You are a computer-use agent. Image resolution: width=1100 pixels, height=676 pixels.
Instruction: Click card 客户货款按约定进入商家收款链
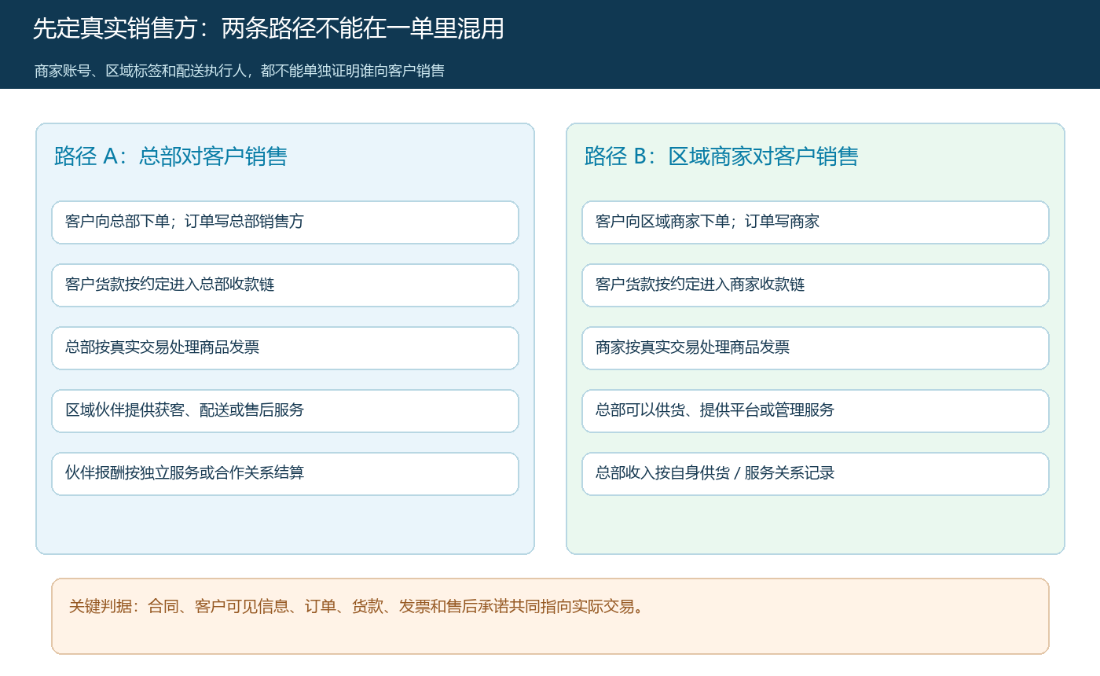pyautogui.click(x=816, y=285)
